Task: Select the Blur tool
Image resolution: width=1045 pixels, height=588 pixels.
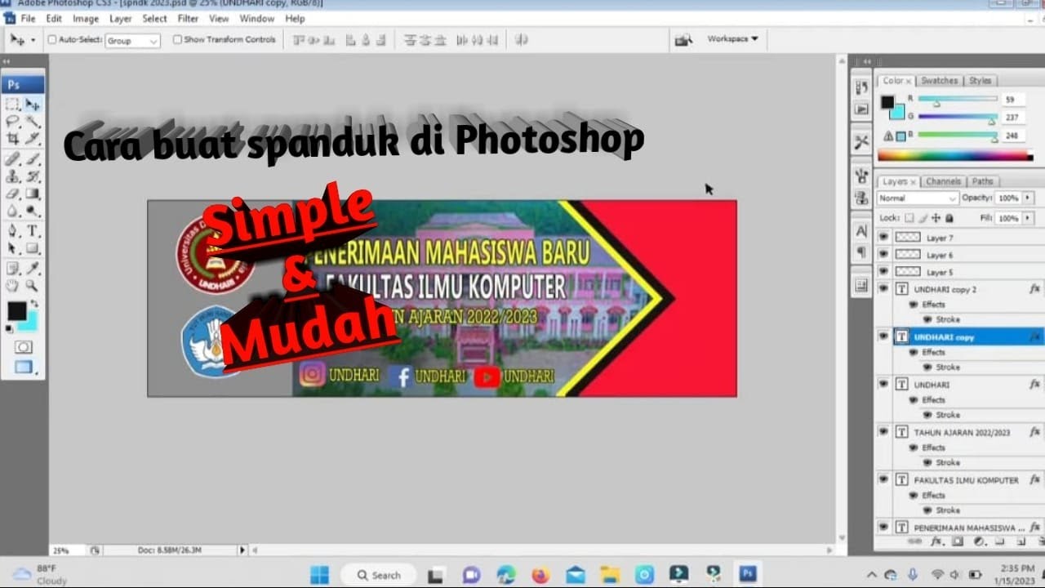Action: [x=13, y=212]
